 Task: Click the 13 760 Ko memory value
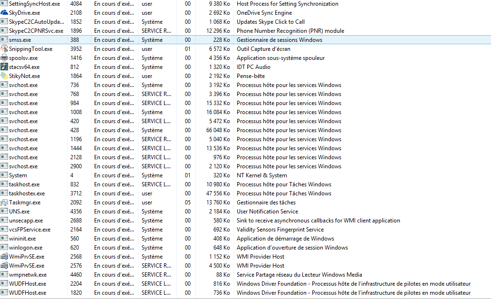tap(218, 203)
